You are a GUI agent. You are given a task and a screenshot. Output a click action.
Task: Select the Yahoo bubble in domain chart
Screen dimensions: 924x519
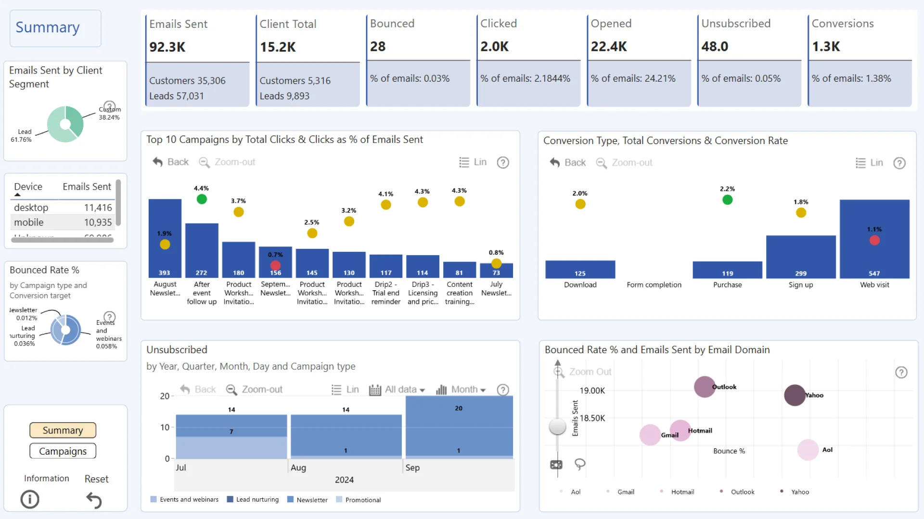pyautogui.click(x=795, y=395)
